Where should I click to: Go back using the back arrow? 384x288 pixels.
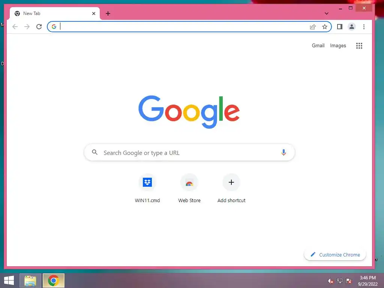click(x=15, y=27)
